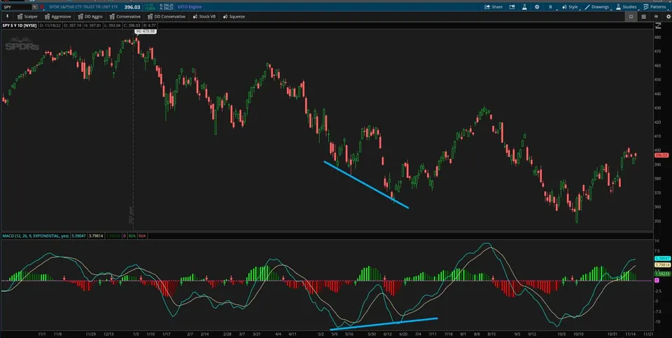Open the Drawings menu
This screenshot has width=672, height=338.
coord(596,7)
